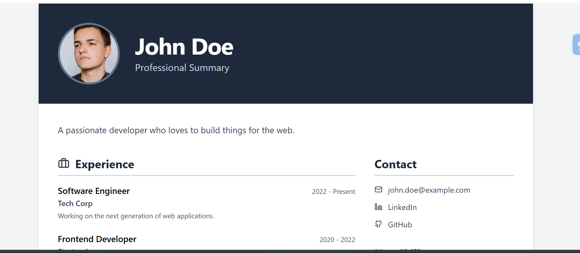The width and height of the screenshot is (580, 253).
Task: Click the 2022 - Present date range
Action: coord(333,192)
